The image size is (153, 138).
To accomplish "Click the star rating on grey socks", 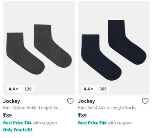I will [x=17, y=89].
